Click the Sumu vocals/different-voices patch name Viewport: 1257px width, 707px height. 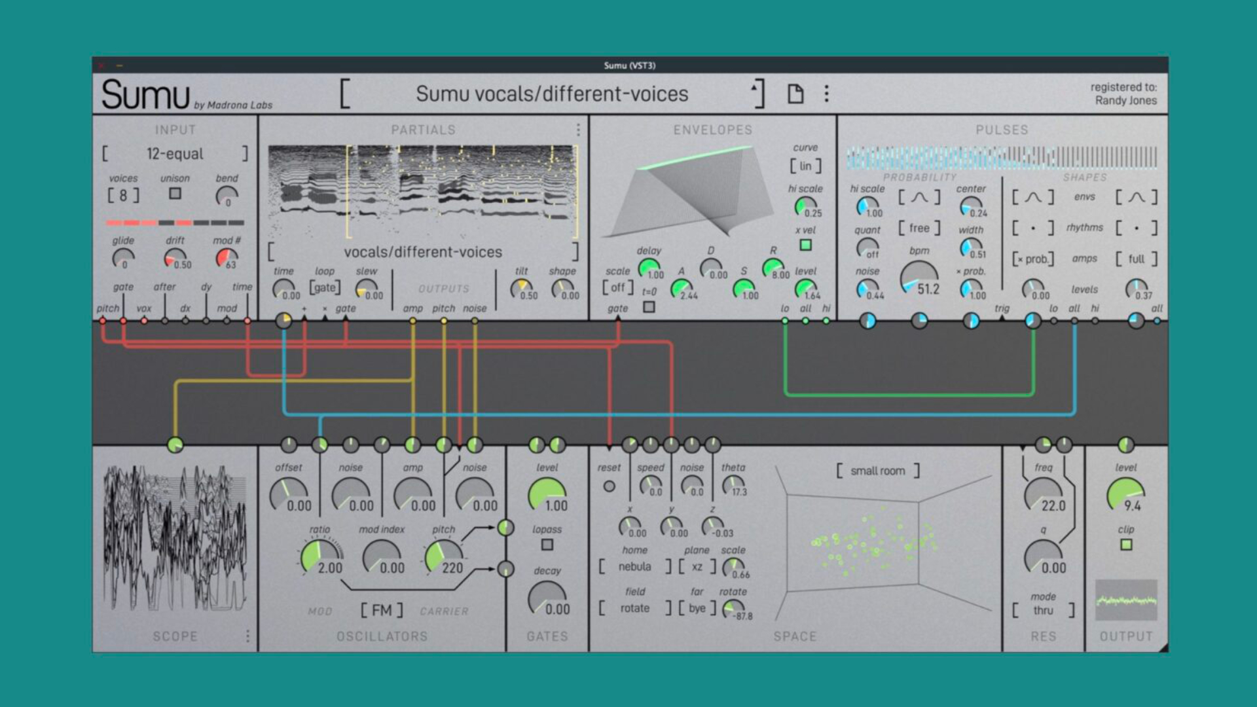tap(551, 94)
